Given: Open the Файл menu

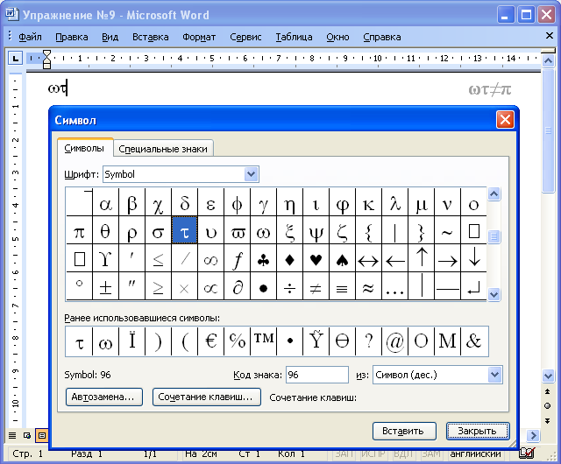Looking at the screenshot, I should click(x=30, y=37).
